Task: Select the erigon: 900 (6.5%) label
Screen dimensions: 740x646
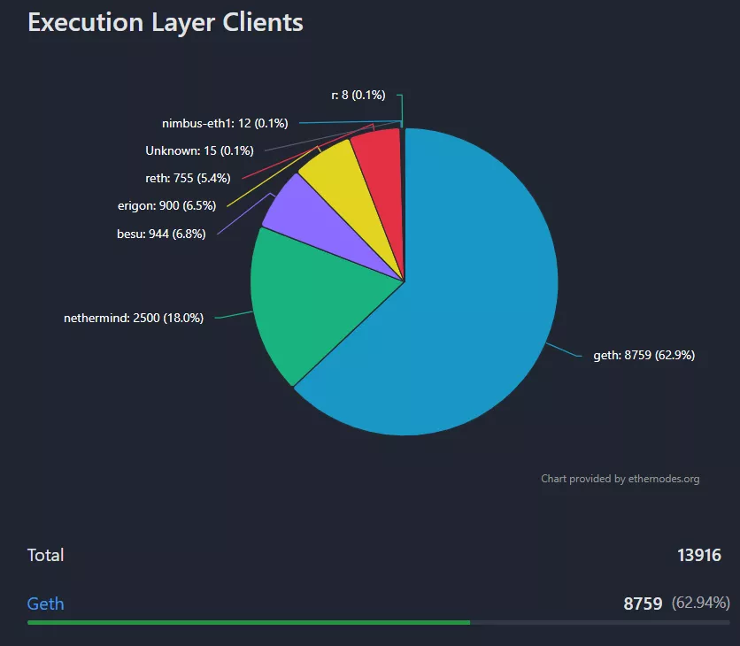Action: pyautogui.click(x=166, y=205)
